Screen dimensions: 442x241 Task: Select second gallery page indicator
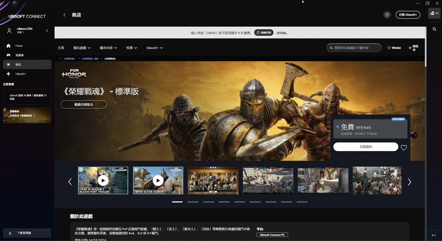193,202
